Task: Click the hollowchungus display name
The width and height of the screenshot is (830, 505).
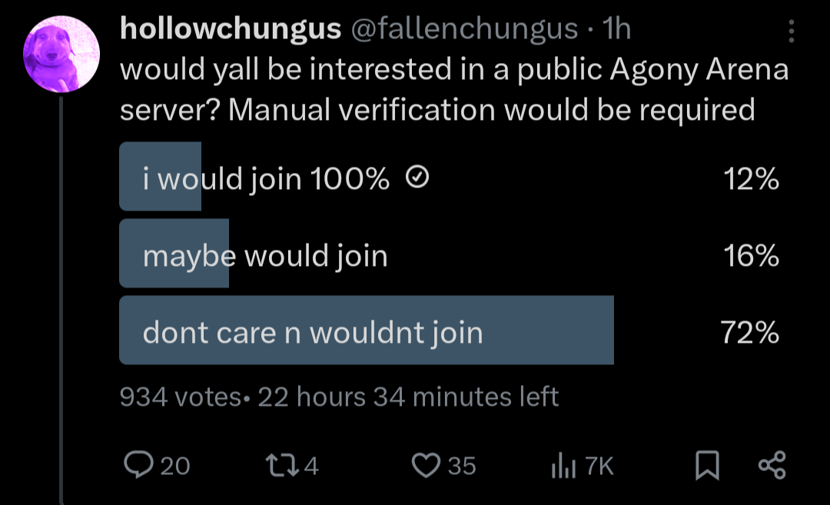Action: click(x=231, y=29)
